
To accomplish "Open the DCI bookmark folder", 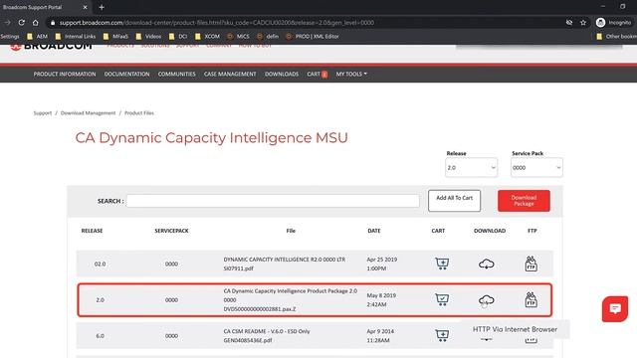I will click(178, 36).
